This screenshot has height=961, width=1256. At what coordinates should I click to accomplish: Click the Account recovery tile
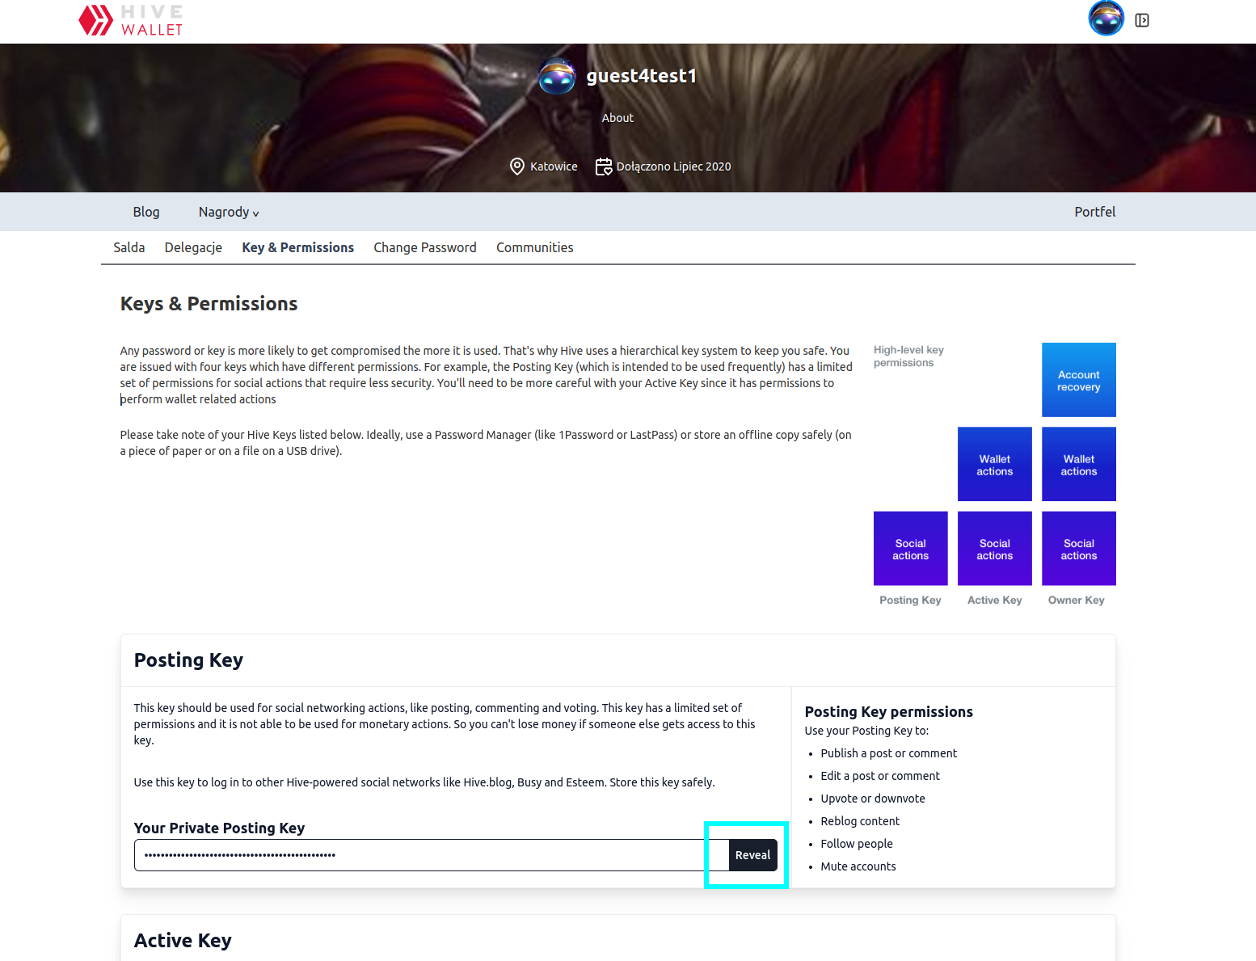point(1078,380)
